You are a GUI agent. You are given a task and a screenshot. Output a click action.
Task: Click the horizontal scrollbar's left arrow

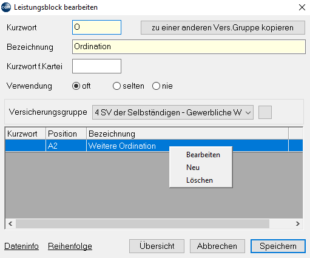[10, 224]
